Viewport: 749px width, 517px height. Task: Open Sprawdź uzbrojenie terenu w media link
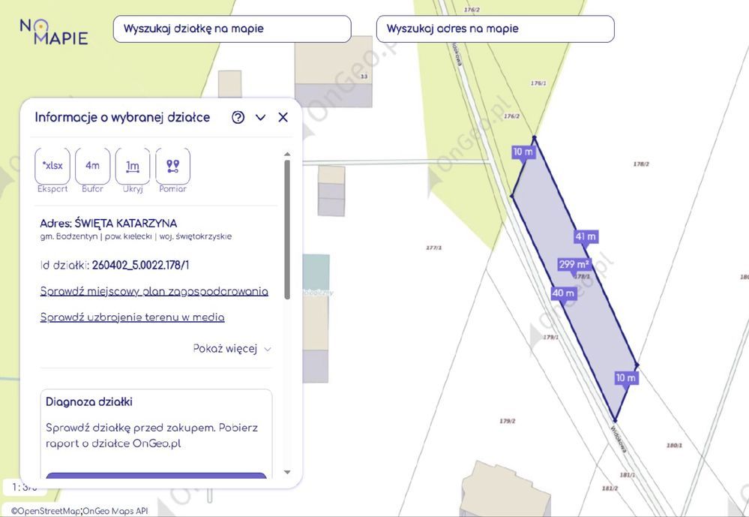point(132,317)
